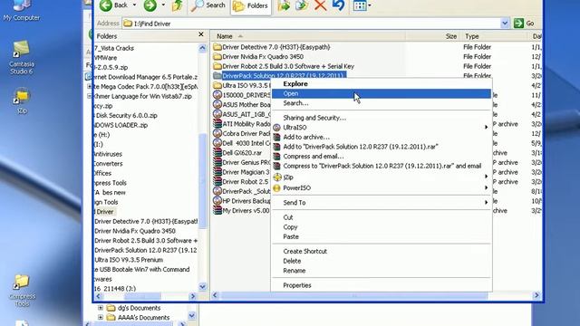Expand the UltraISO submenu
This screenshot has height=326, width=580.
pos(381,127)
